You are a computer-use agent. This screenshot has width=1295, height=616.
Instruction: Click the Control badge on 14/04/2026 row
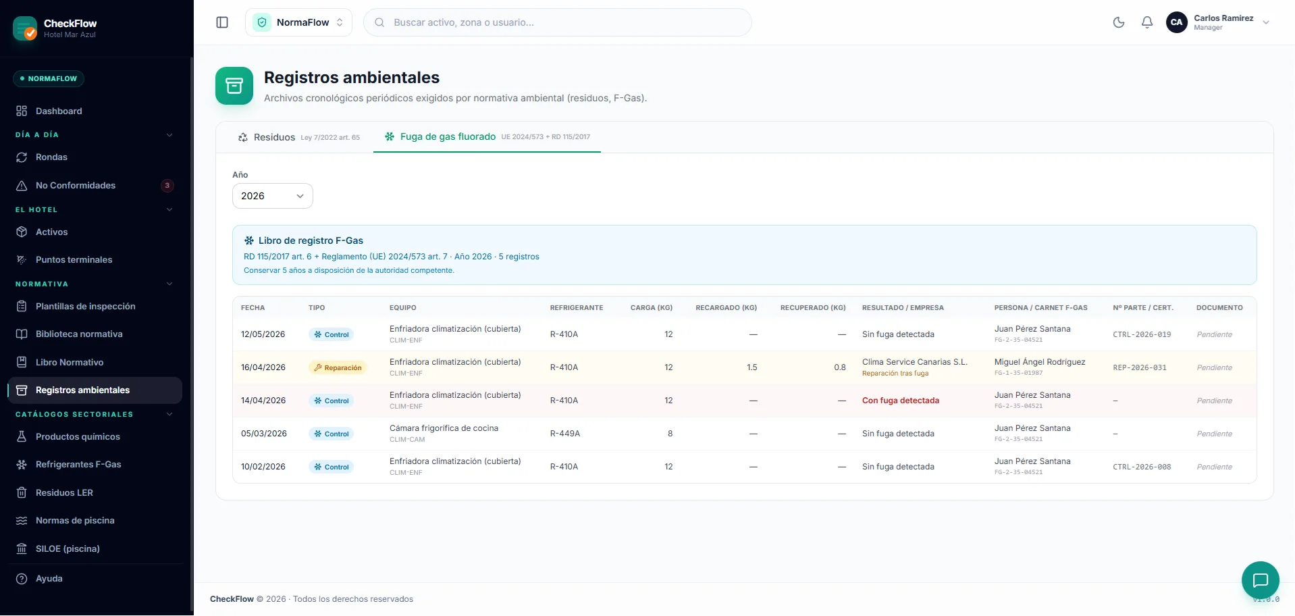tap(332, 401)
